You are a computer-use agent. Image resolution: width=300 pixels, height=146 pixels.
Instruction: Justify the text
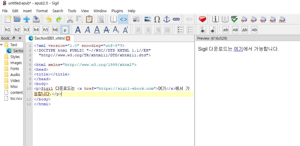(x=167, y=30)
